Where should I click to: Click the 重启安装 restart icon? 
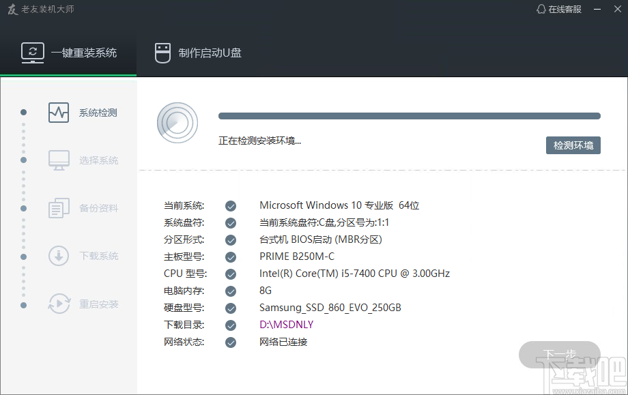point(59,304)
